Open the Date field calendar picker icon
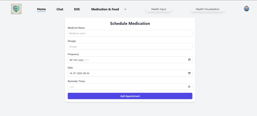Screen dimensions: 257x116 189,73
